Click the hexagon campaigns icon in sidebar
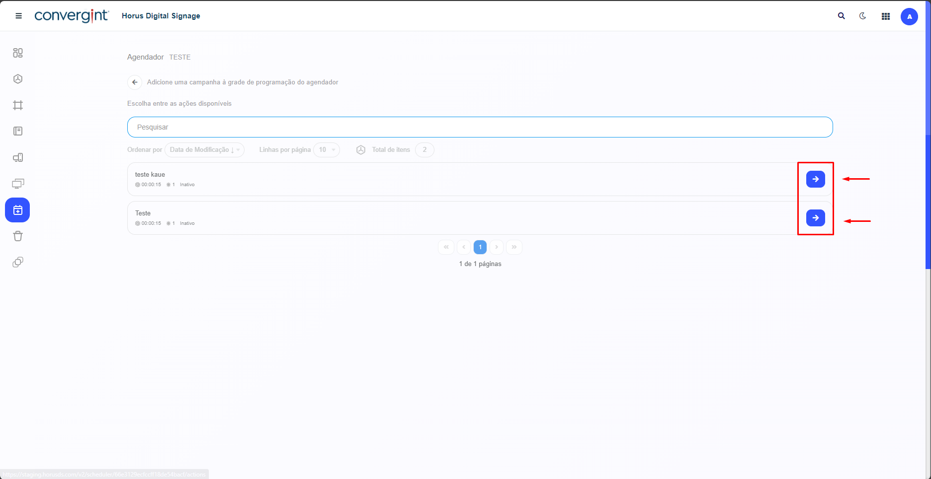The image size is (931, 479). pos(18,79)
